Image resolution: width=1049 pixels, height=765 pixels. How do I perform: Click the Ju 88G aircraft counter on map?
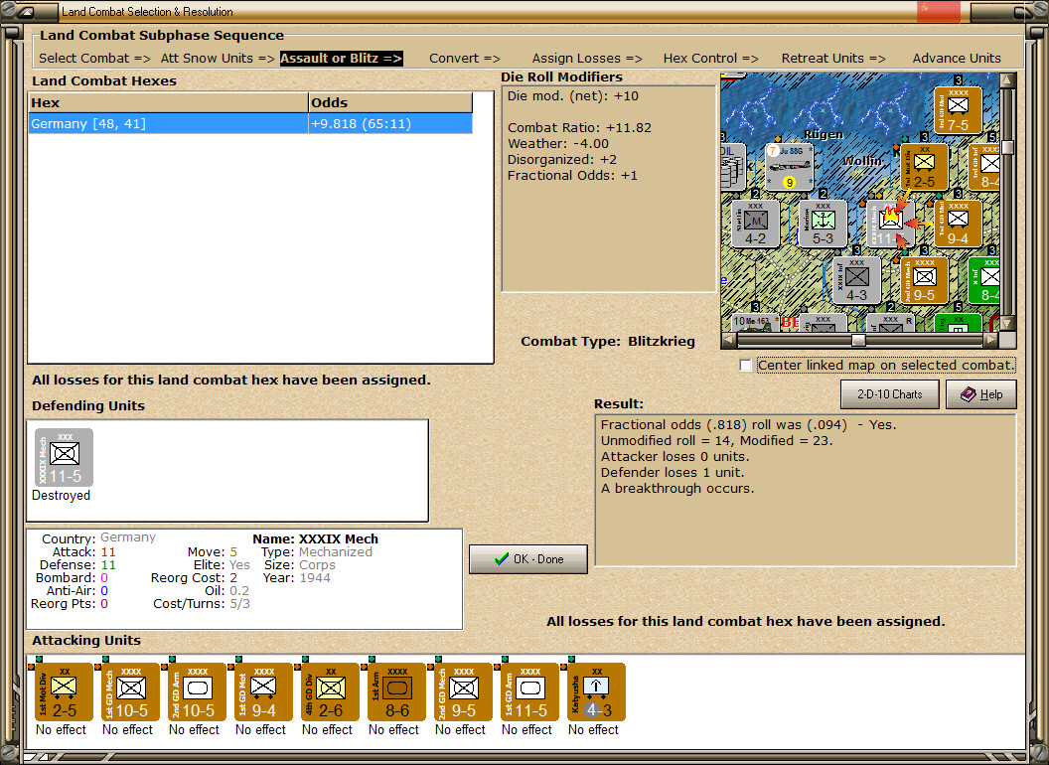(790, 166)
